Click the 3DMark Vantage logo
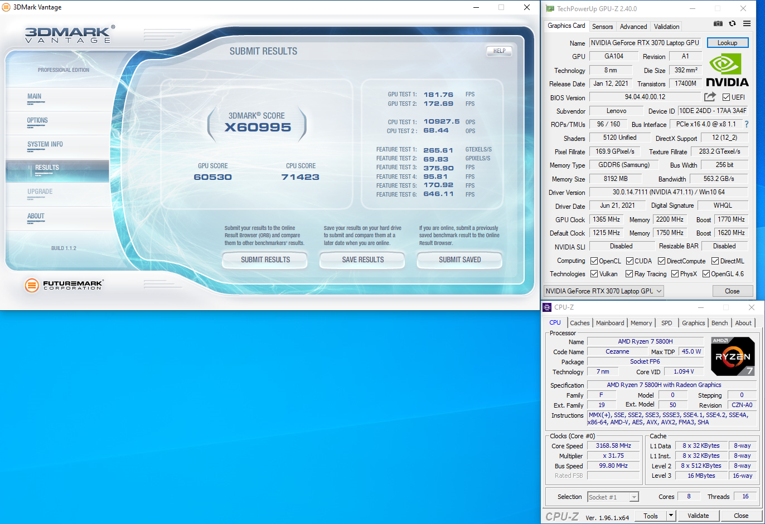This screenshot has height=524, width=765. 70,34
